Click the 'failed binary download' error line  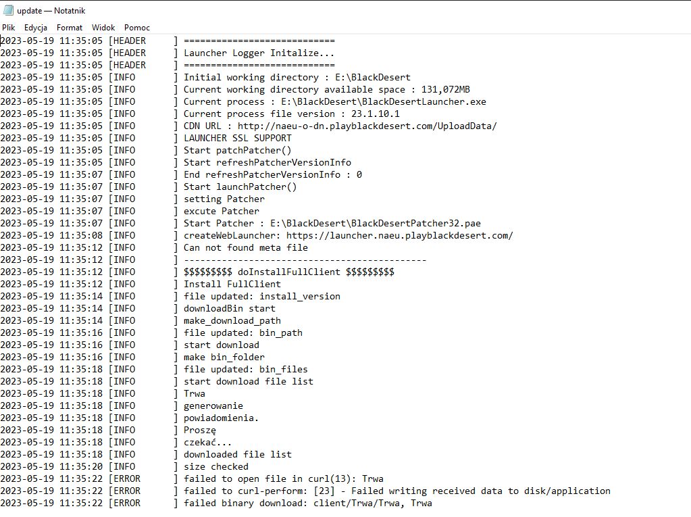click(x=307, y=503)
